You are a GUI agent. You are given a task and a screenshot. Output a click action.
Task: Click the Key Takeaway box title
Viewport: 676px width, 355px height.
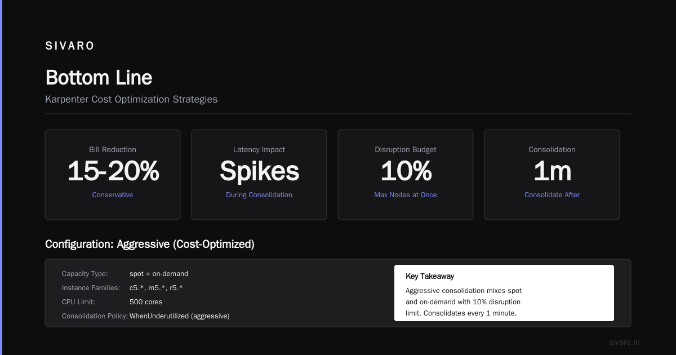coord(430,277)
